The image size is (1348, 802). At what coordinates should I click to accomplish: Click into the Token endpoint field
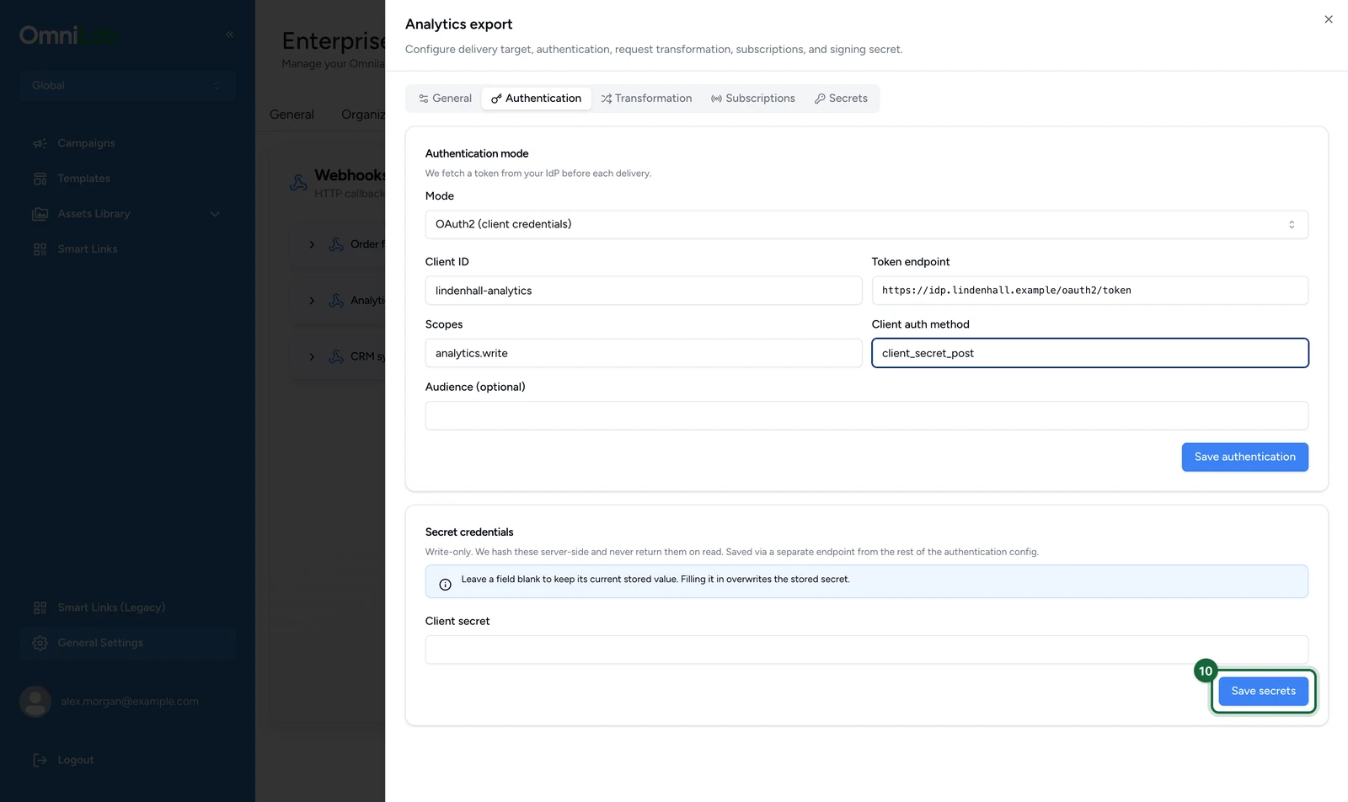point(1089,291)
